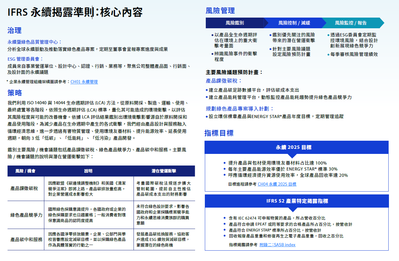Click the bullet starting 建立產品能耗管理平台

tap(279, 97)
